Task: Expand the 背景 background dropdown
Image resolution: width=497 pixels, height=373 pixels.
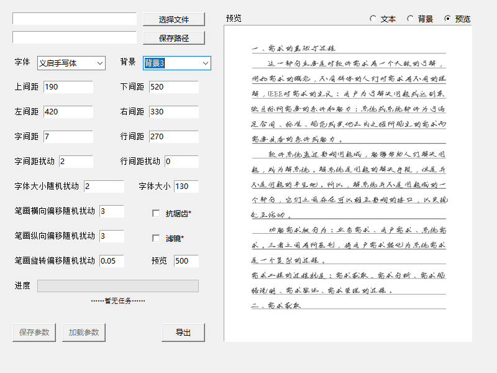Action: (x=177, y=63)
